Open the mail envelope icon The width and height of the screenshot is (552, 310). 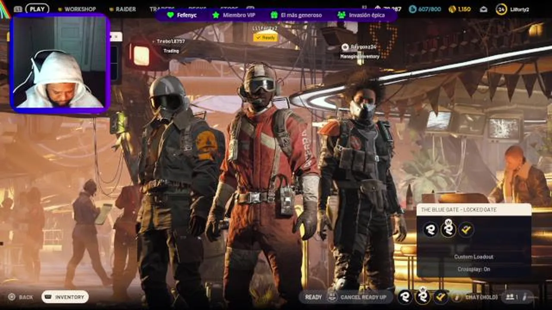[483, 9]
